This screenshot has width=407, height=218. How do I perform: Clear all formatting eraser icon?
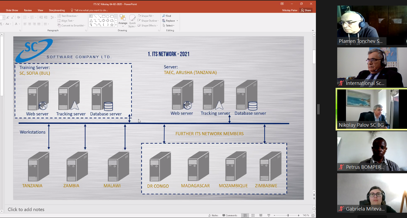(x=18, y=17)
